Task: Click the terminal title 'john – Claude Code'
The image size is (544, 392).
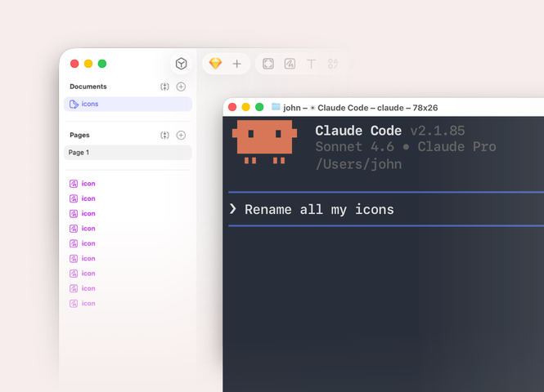Action: point(361,108)
